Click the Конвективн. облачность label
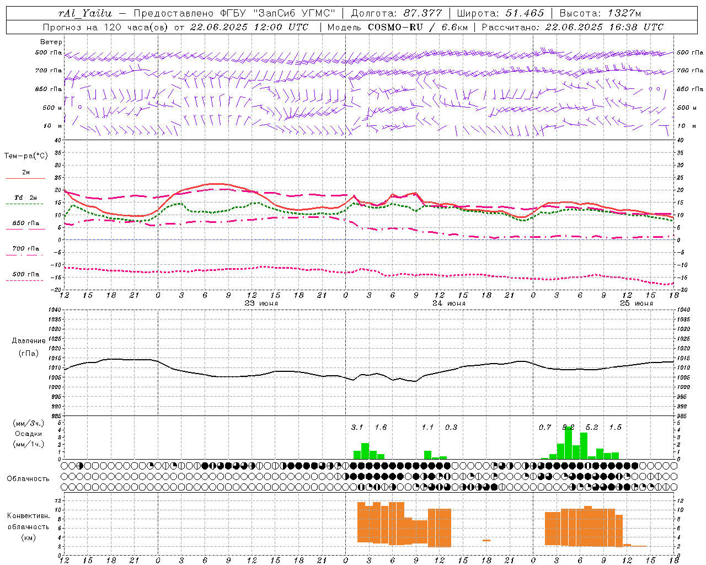Image resolution: width=706 pixels, height=565 pixels. [29, 521]
